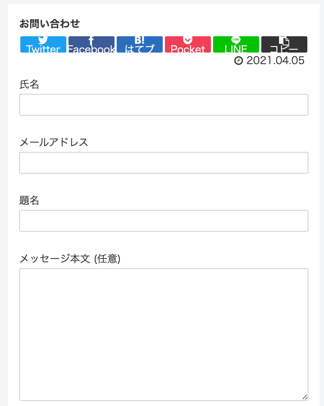Click inside the メッセージ本文 text area
The width and height of the screenshot is (324, 406).
164,333
